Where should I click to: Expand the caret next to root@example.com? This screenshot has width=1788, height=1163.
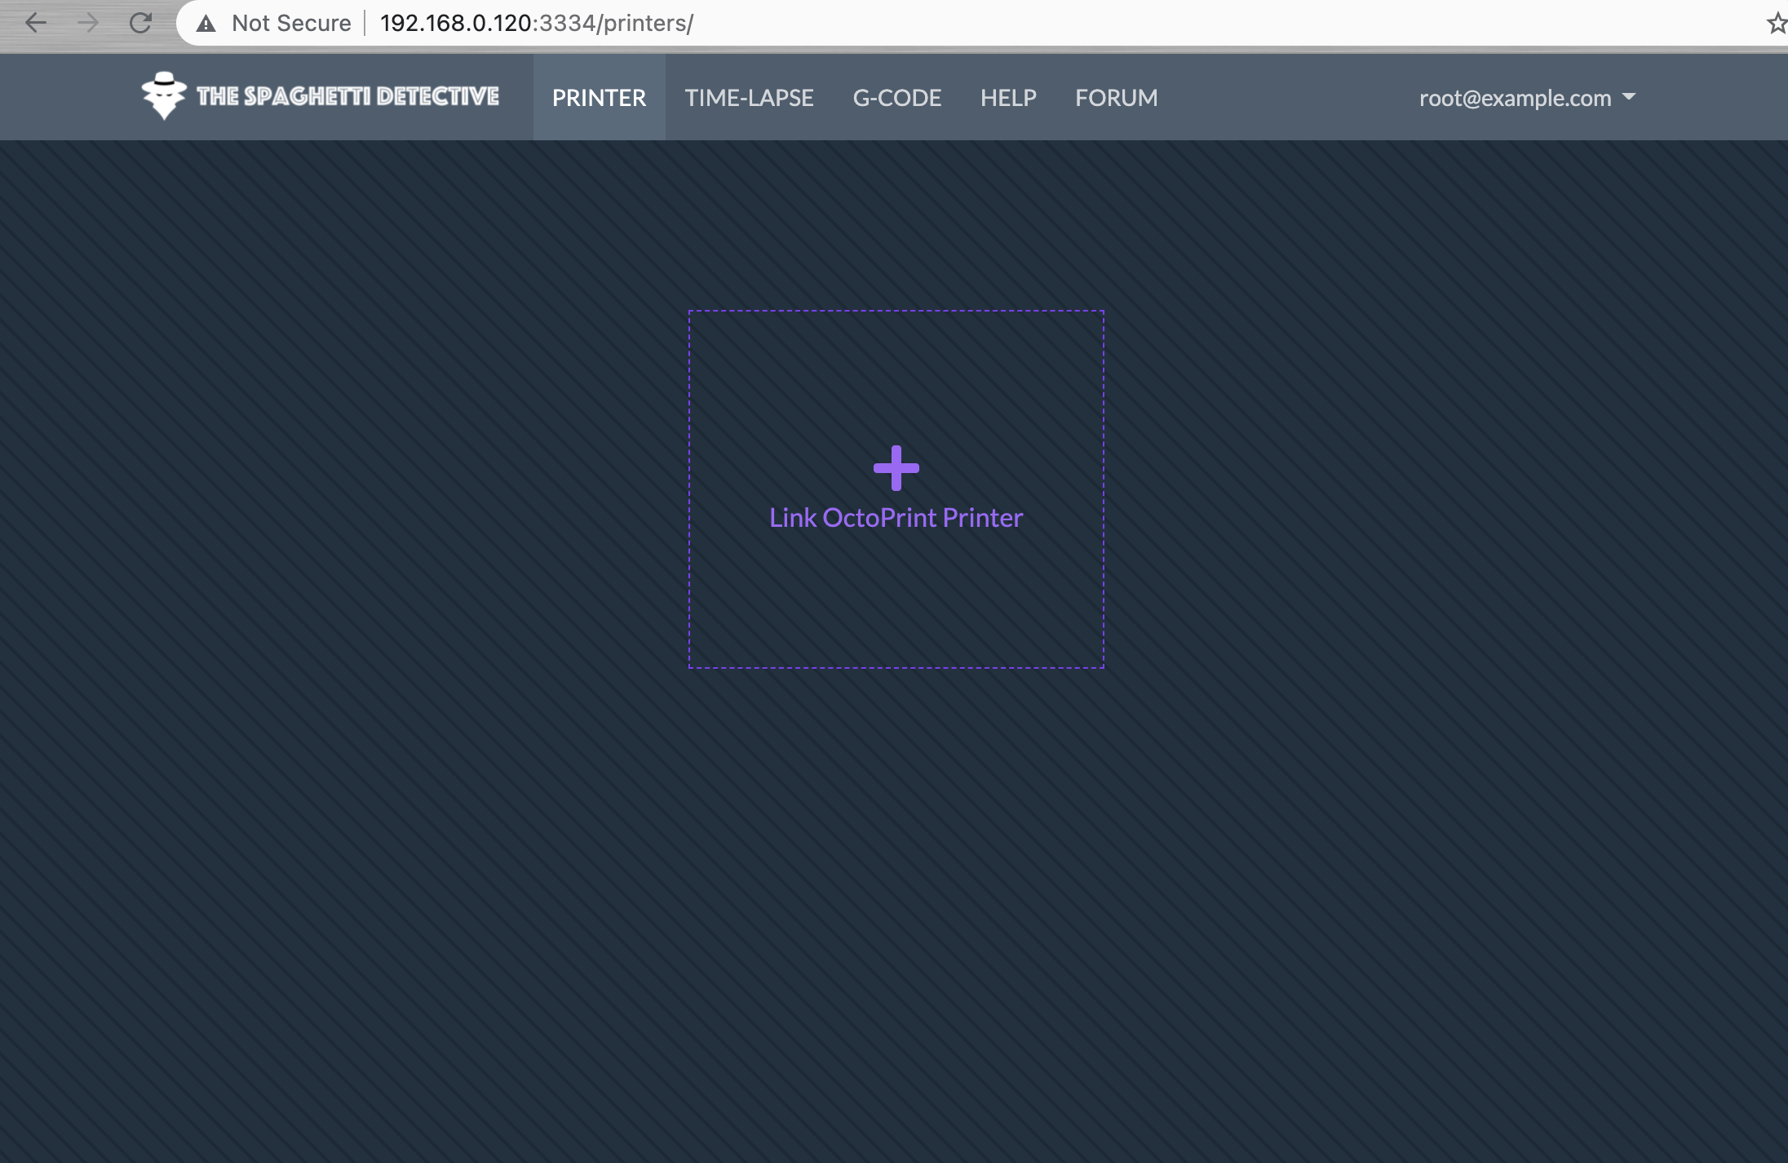click(x=1629, y=97)
